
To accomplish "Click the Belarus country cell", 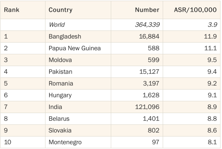I will [x=59, y=118].
